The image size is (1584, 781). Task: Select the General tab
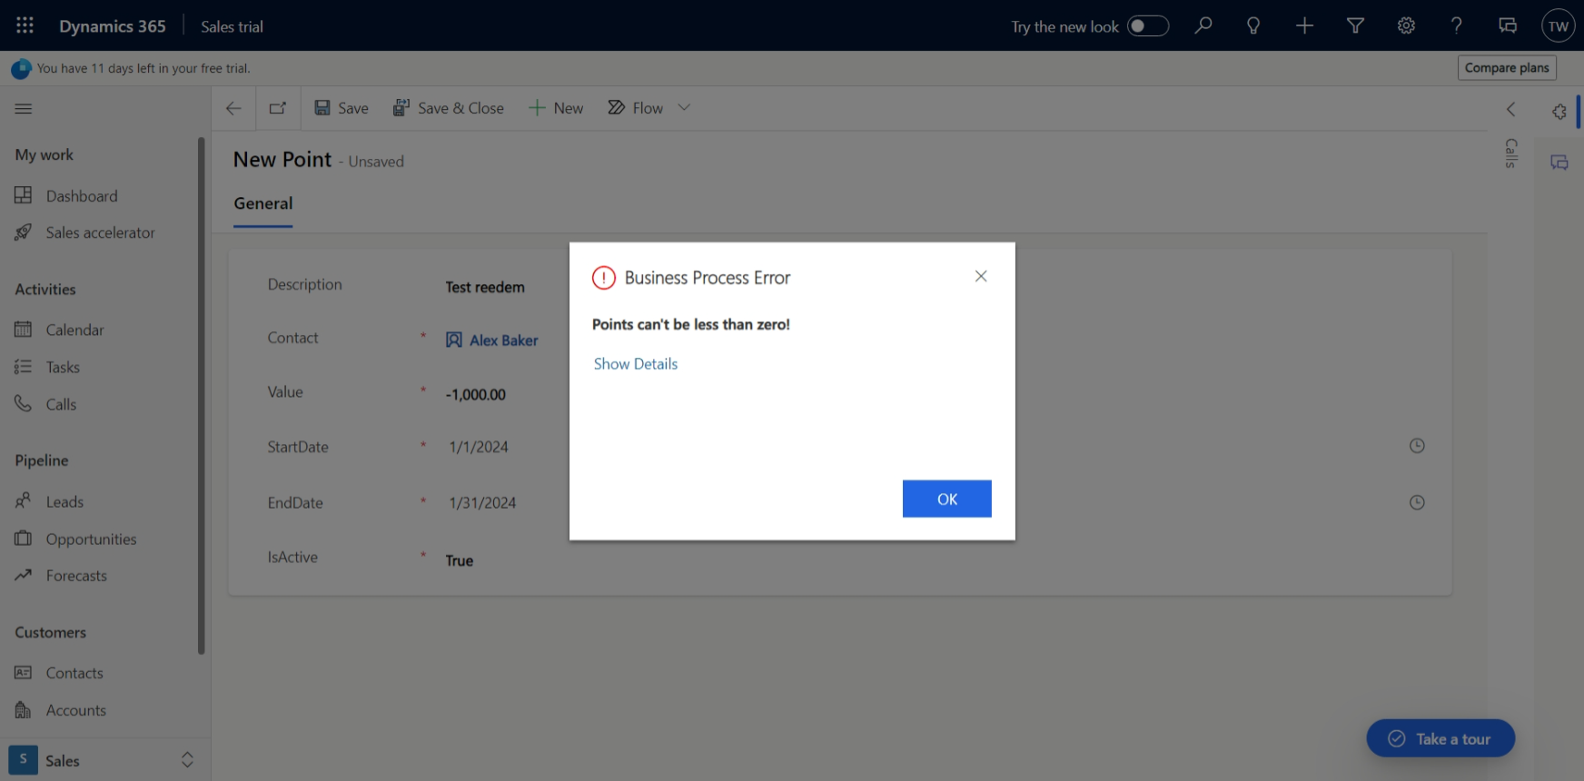(263, 203)
